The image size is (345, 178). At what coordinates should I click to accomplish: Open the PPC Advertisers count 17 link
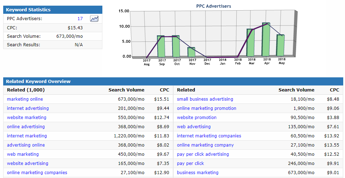click(80, 19)
